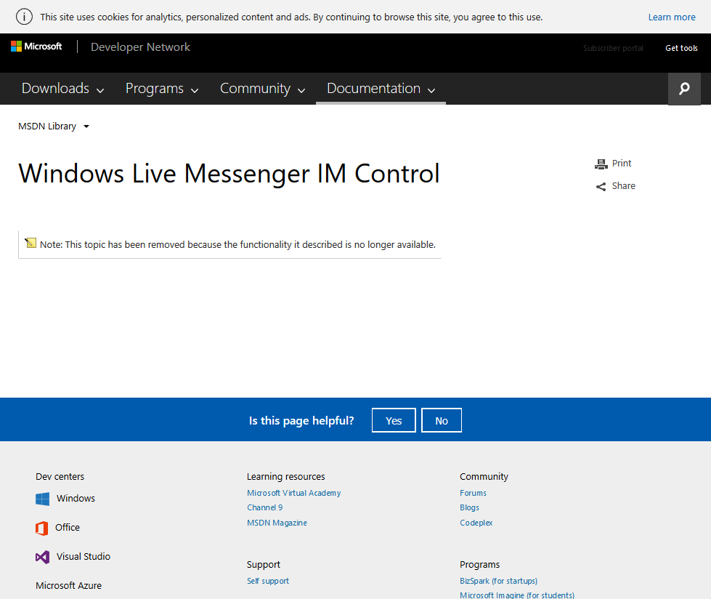The width and height of the screenshot is (711, 599).
Task: Click the Programs footer heading
Action: click(480, 565)
